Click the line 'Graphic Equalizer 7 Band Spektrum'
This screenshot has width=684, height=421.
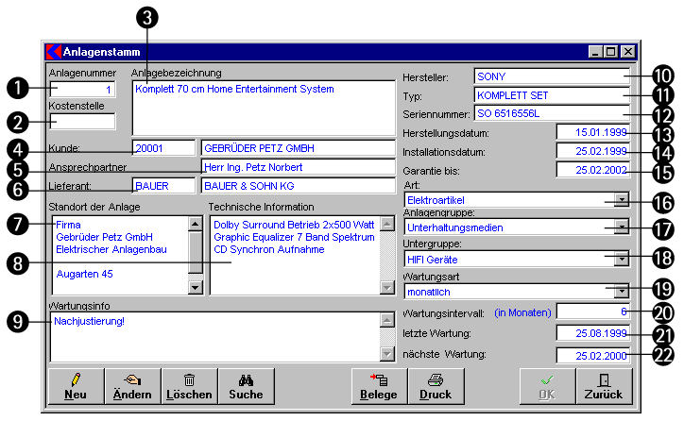tap(294, 237)
